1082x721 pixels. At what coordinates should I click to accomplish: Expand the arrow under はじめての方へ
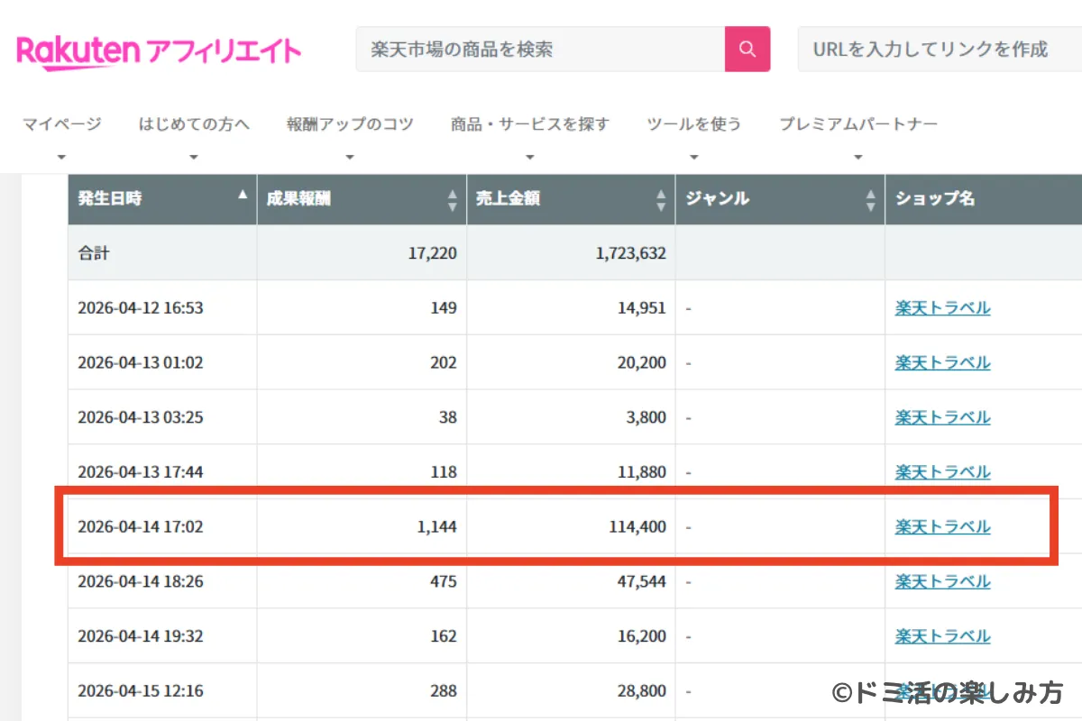point(194,157)
